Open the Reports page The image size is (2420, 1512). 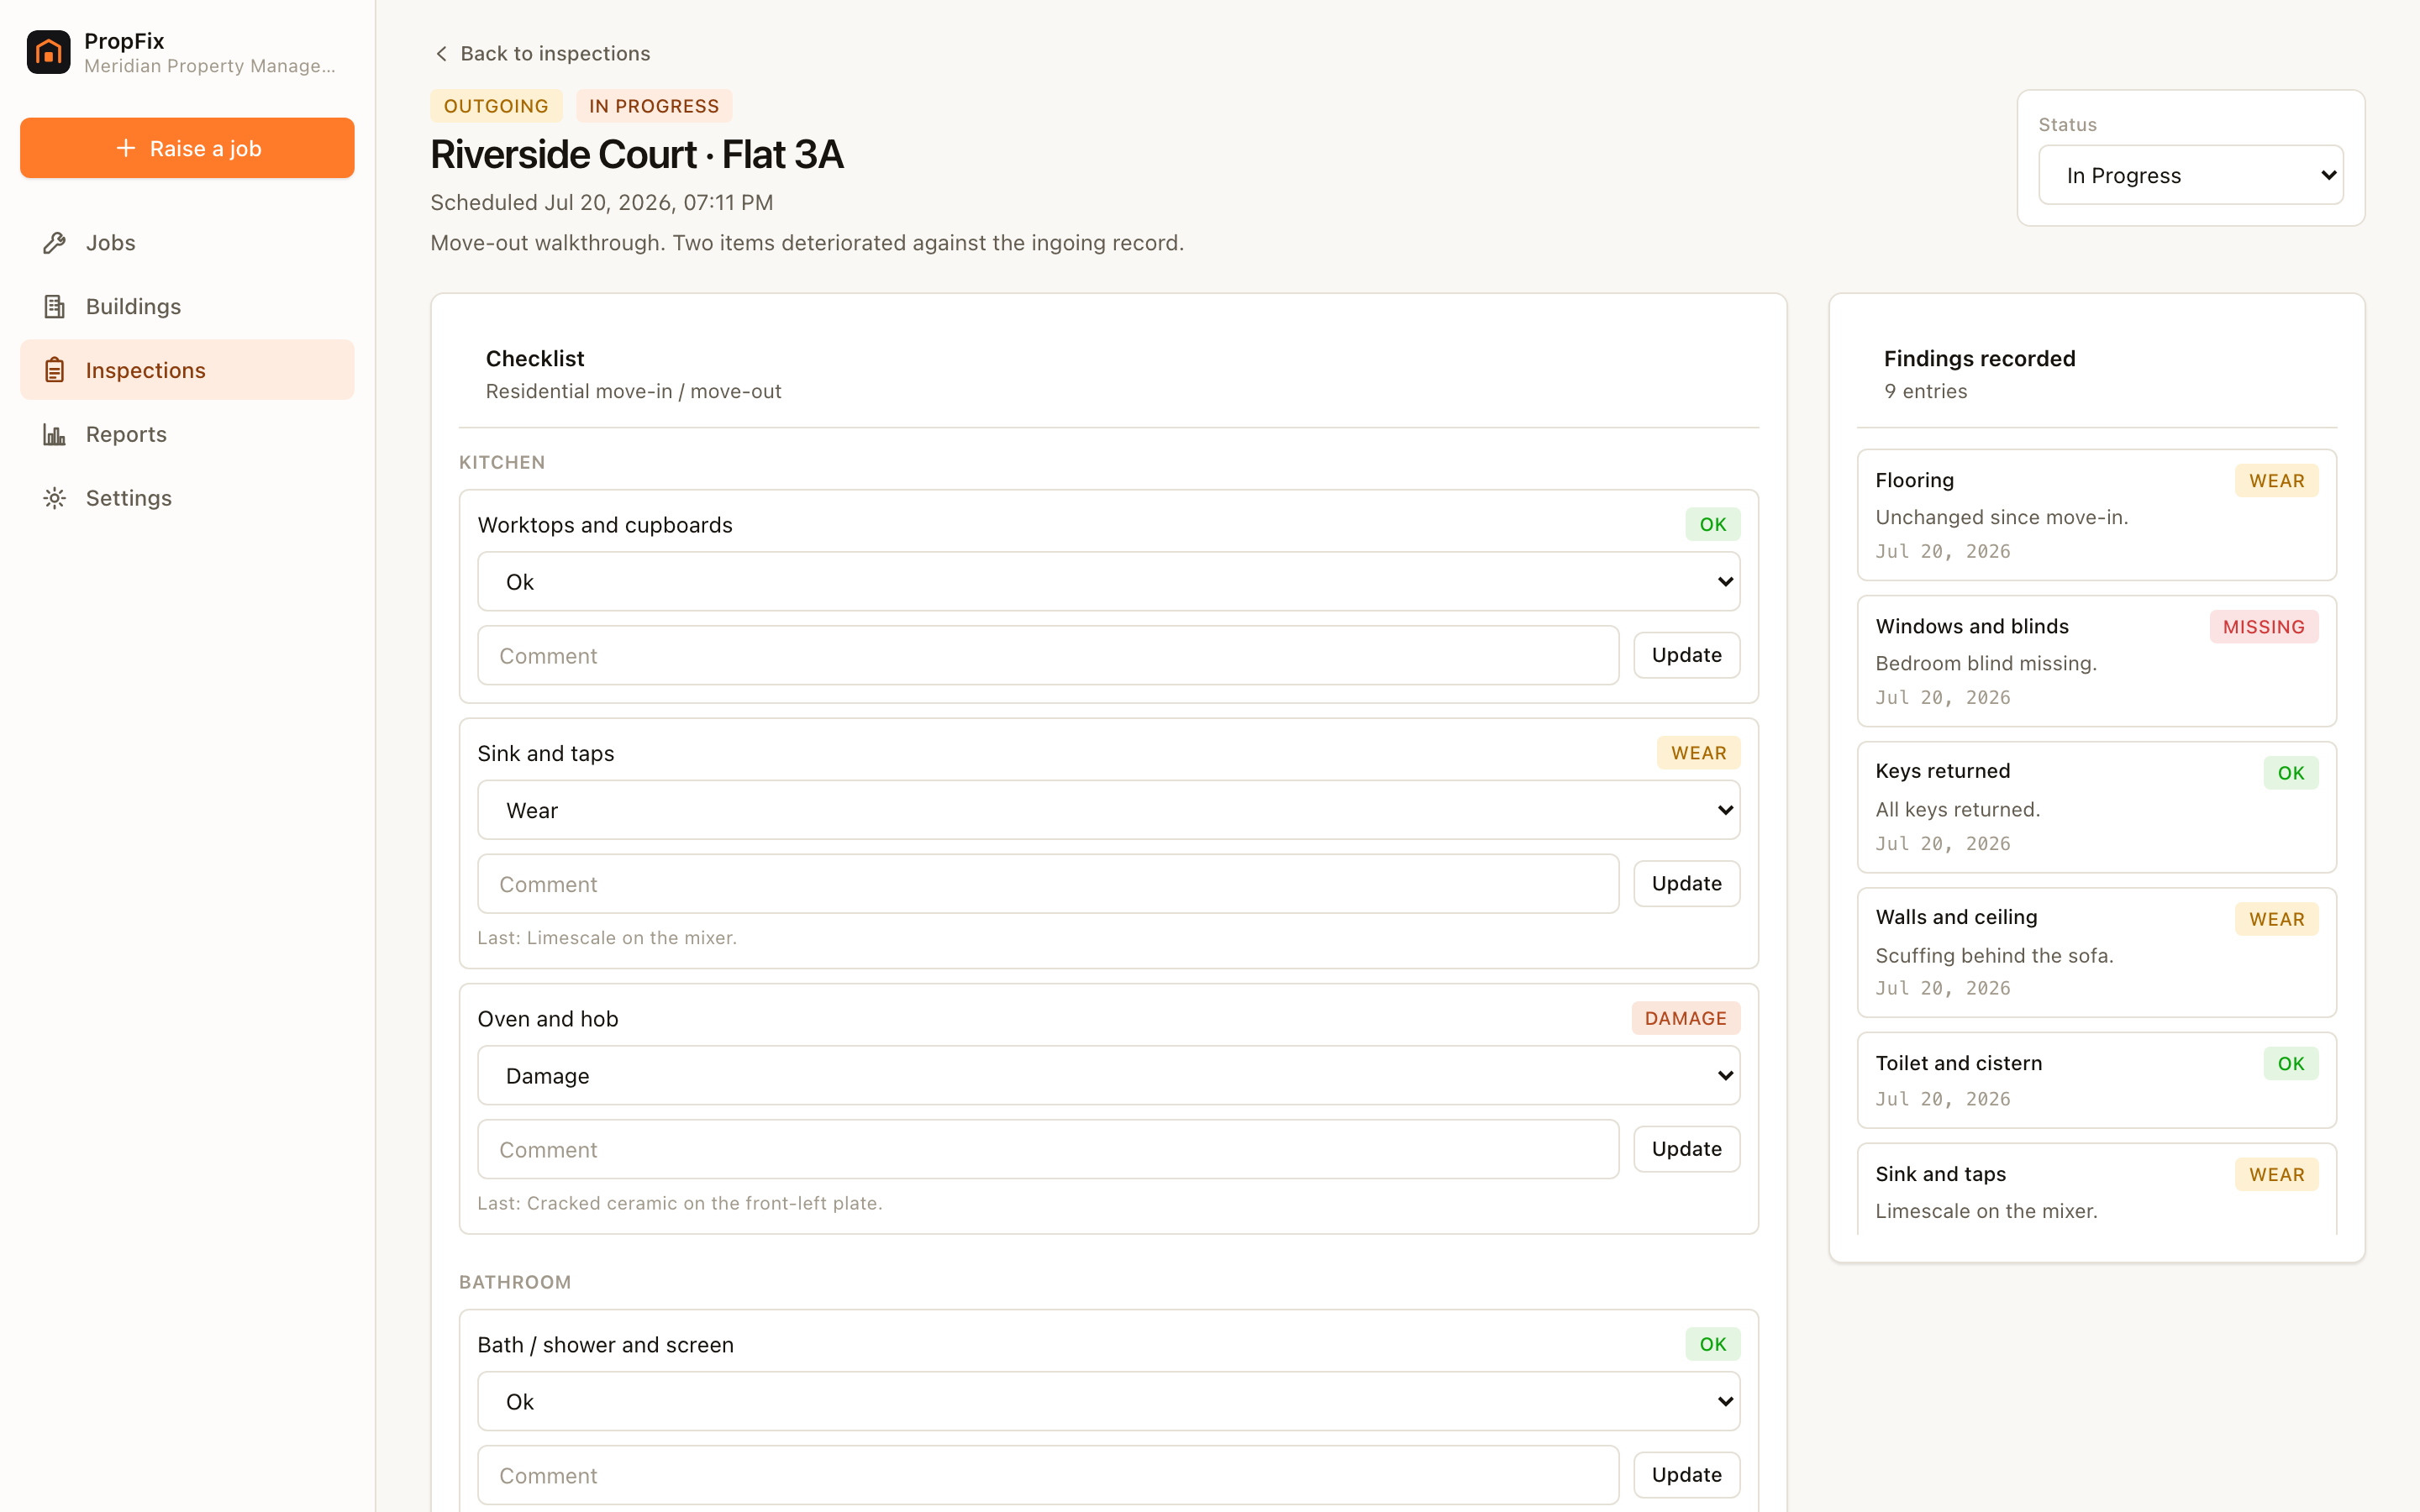(187, 434)
